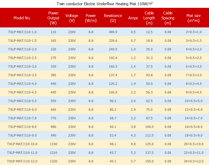Select model TXLP-MAT/110-7.0
The height and width of the screenshot is (165, 209).
(x=22, y=118)
